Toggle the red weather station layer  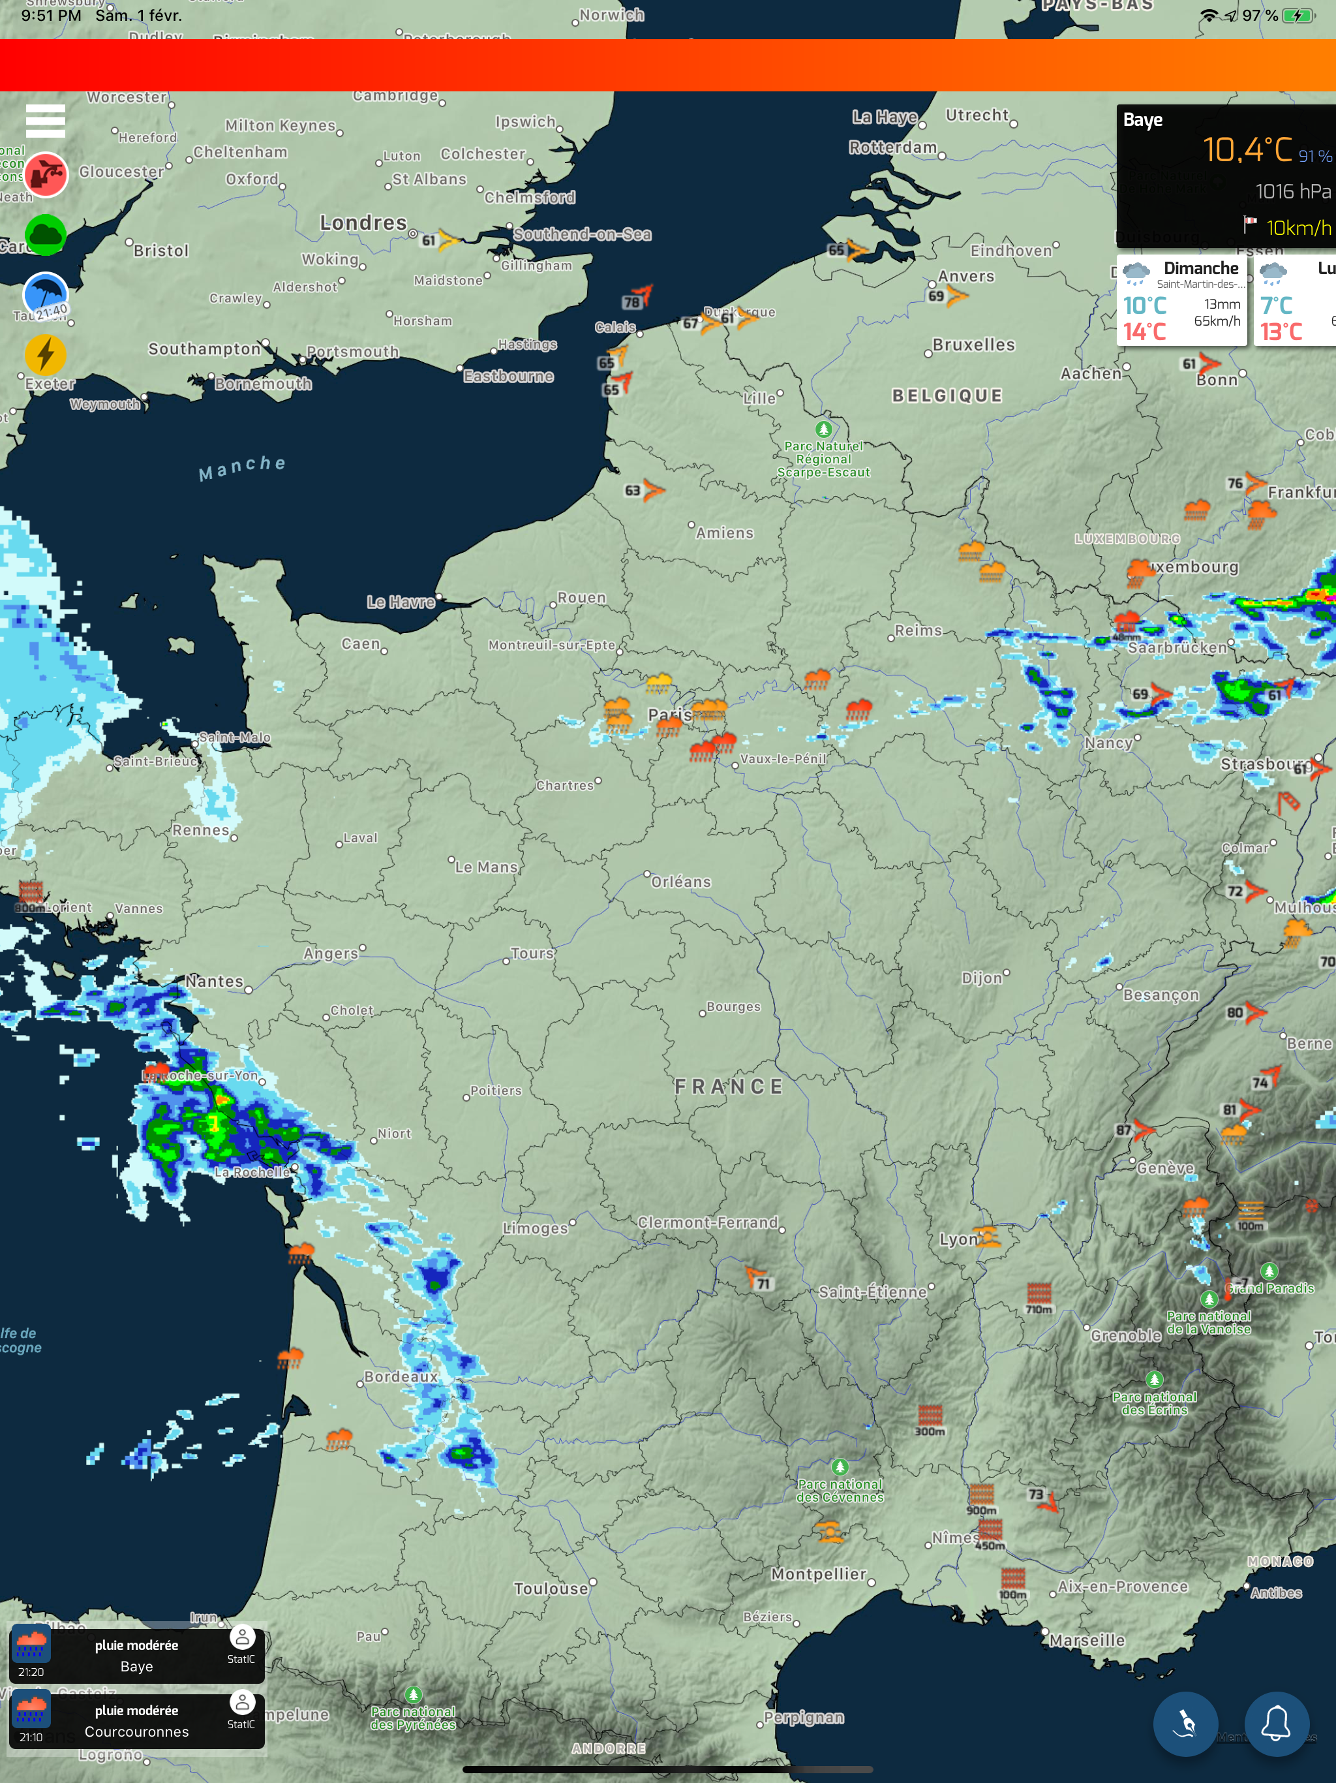pyautogui.click(x=46, y=174)
